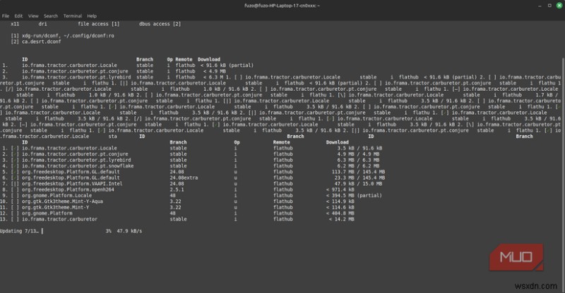Click the 14.2 MB download size
565x293 pixels.
[342, 219]
